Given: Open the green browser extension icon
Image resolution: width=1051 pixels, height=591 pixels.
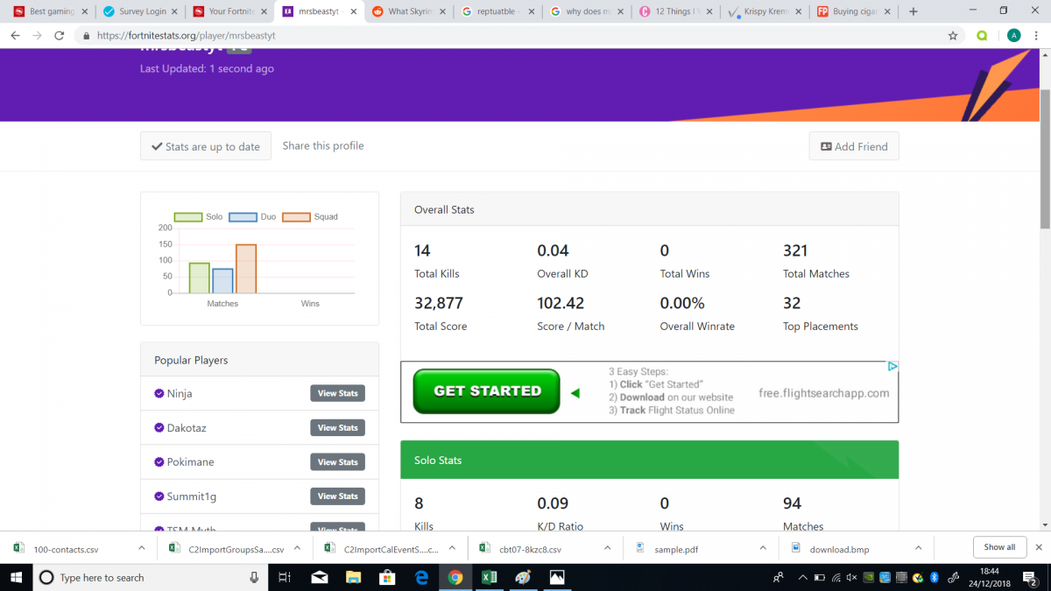Looking at the screenshot, I should [x=983, y=36].
